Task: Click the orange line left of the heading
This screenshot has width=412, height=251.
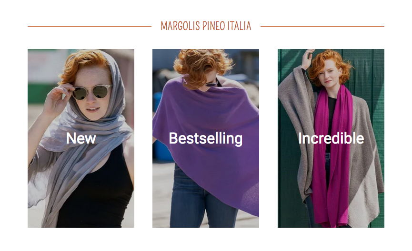Action: (x=90, y=26)
